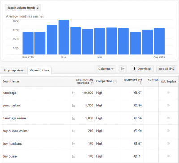
Task: Add handbags keyword to plan
Action: tap(168, 93)
